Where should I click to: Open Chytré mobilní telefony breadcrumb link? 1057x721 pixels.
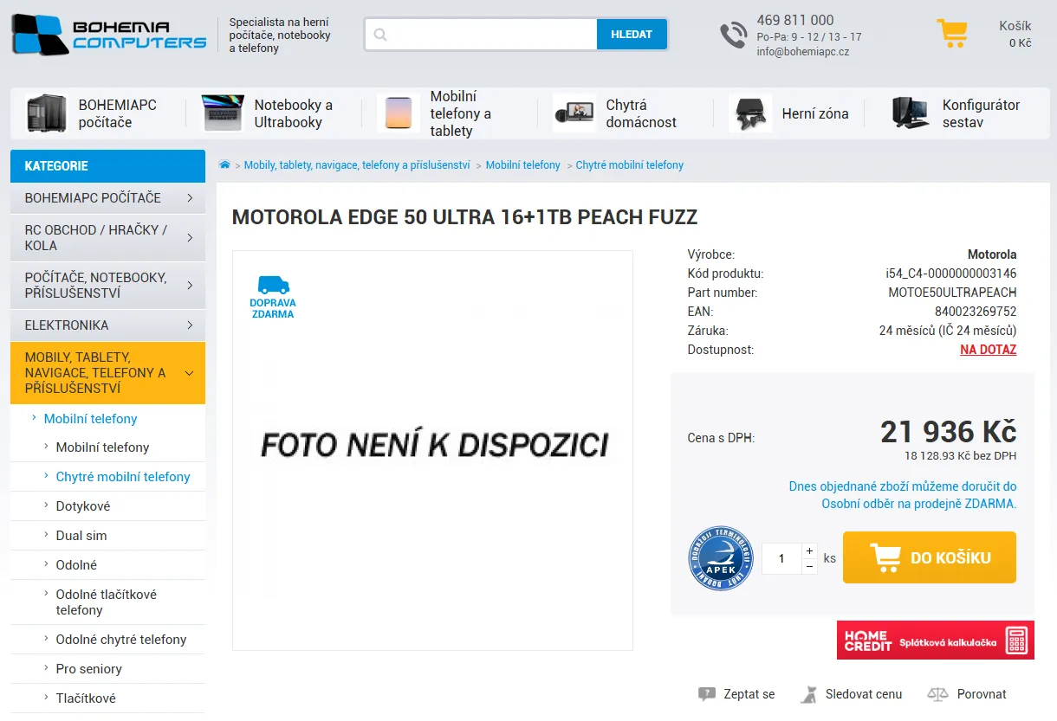click(x=630, y=164)
